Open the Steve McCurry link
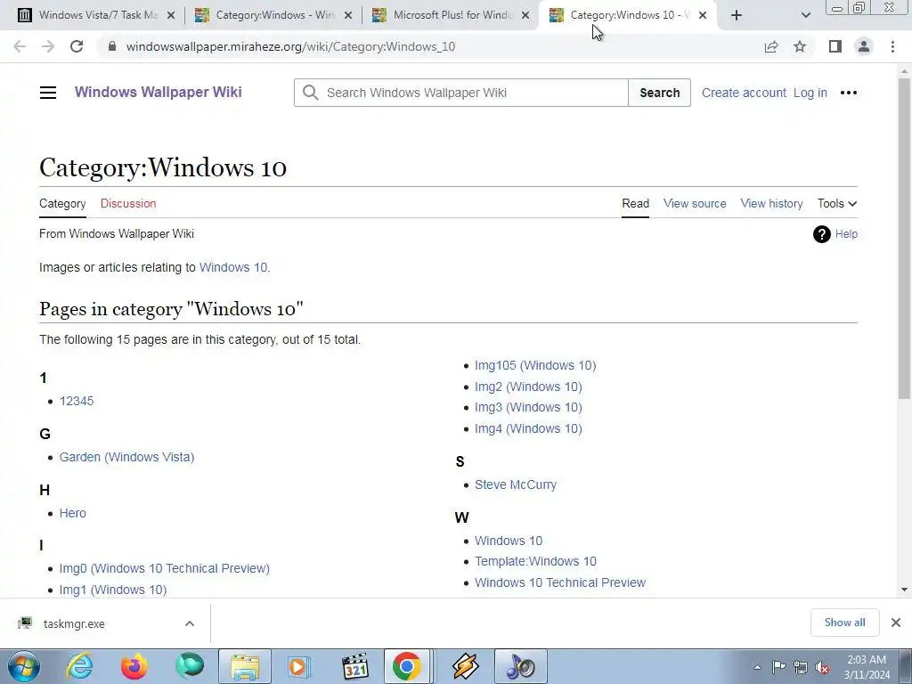 [x=516, y=484]
